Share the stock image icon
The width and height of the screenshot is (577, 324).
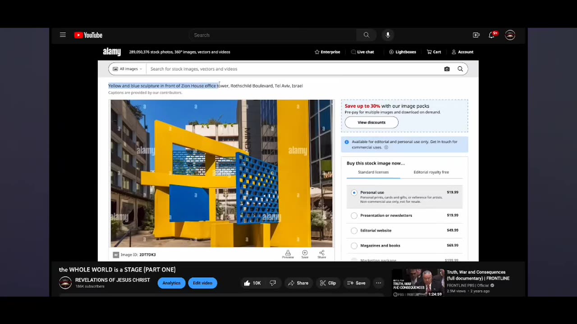(321, 254)
